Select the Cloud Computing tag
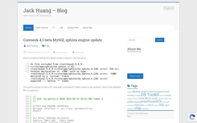This screenshot has height=123, width=197. 156,92
